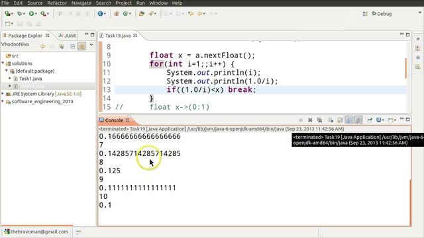Click the blue circular toolbar icon
The width and height of the screenshot is (424, 238).
100,13
